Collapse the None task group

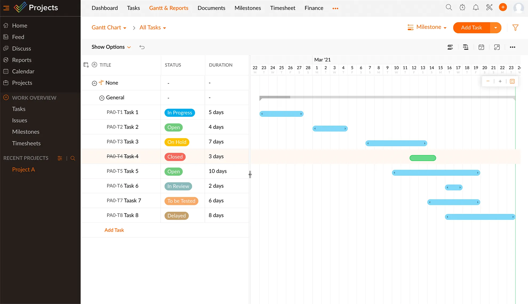(94, 83)
